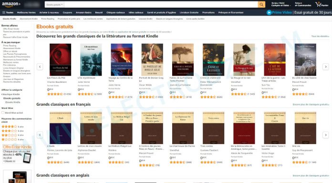Open the Offre Éclair Kindle banner
This screenshot has width=332, height=183.
tap(17, 154)
